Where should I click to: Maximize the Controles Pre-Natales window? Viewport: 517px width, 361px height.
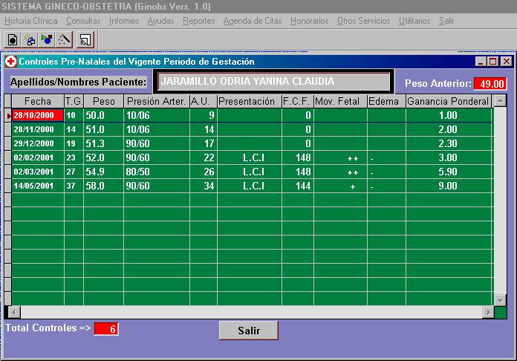(493, 62)
